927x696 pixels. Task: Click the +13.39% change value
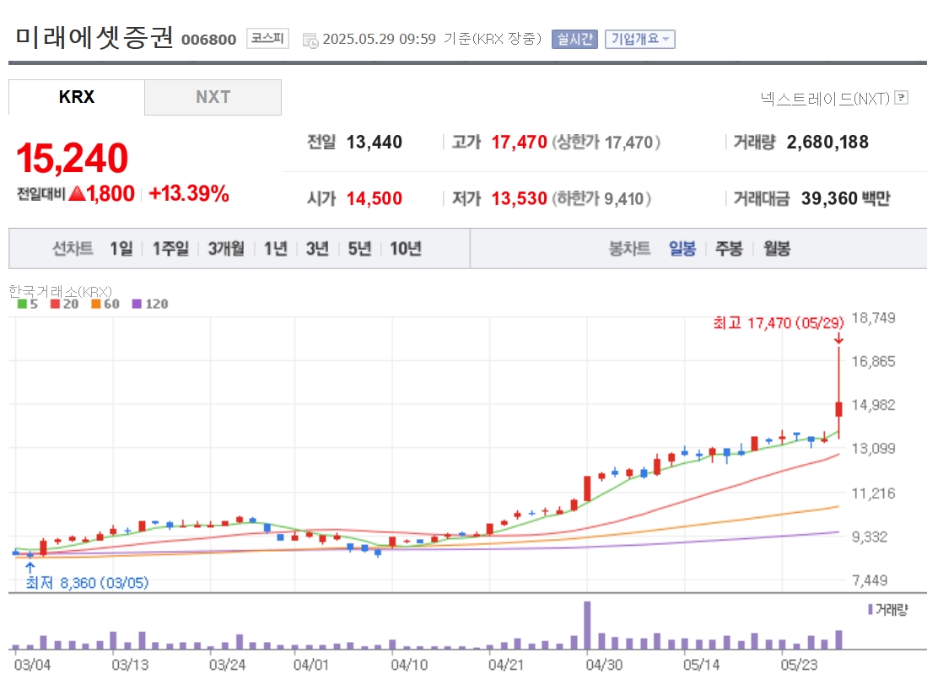click(x=189, y=193)
